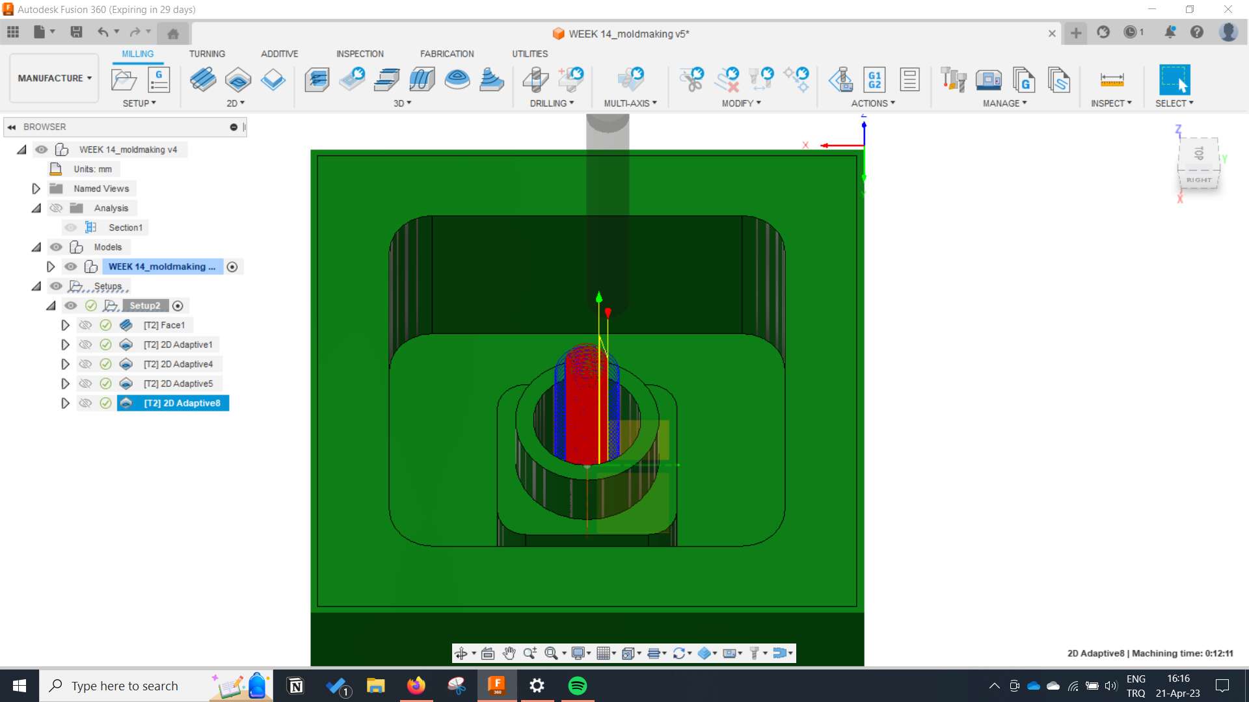
Task: Show toolpath for [T2] 2D Adaptive8
Action: click(85, 403)
